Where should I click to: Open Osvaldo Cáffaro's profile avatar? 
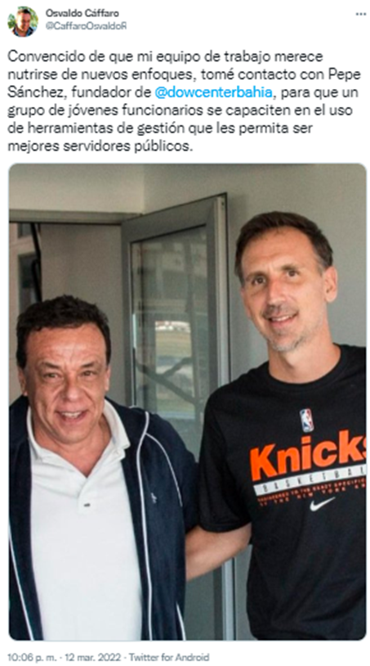[22, 21]
